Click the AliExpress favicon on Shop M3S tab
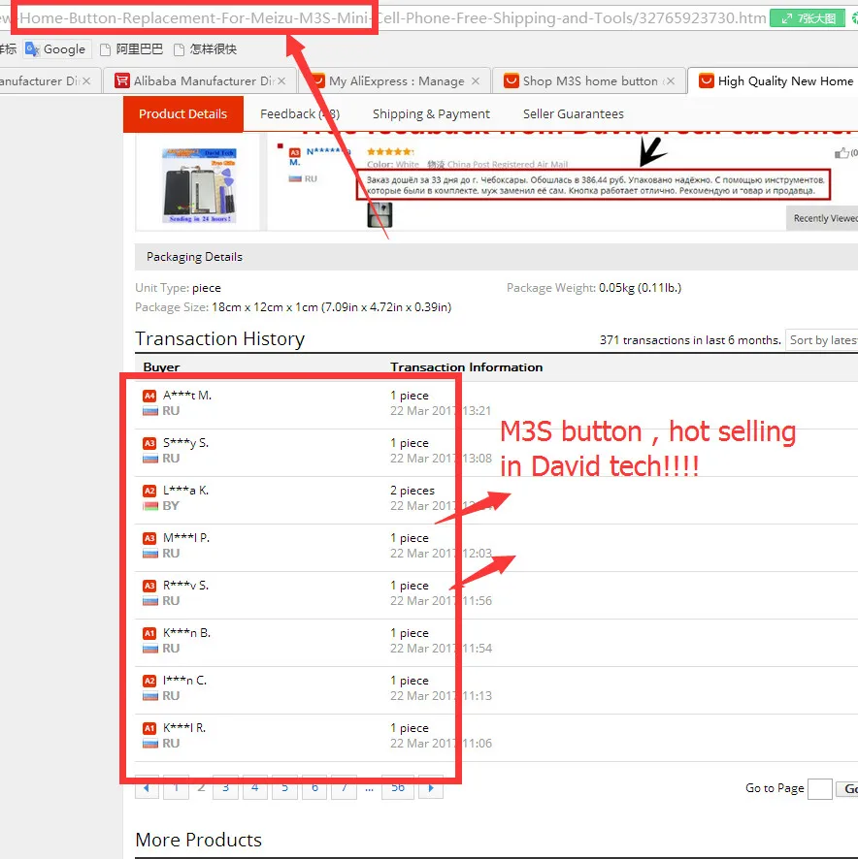Viewport: 858px width, 859px height. click(x=511, y=81)
